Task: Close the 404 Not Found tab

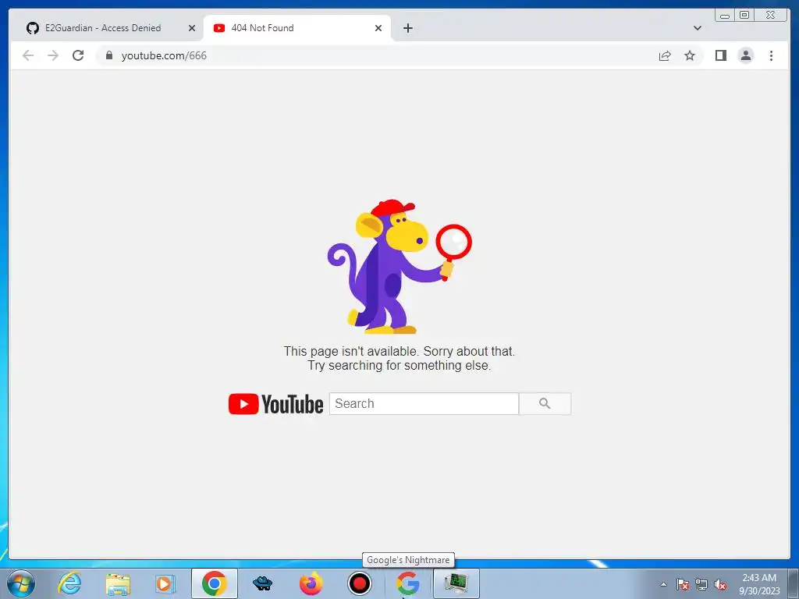Action: [x=378, y=28]
